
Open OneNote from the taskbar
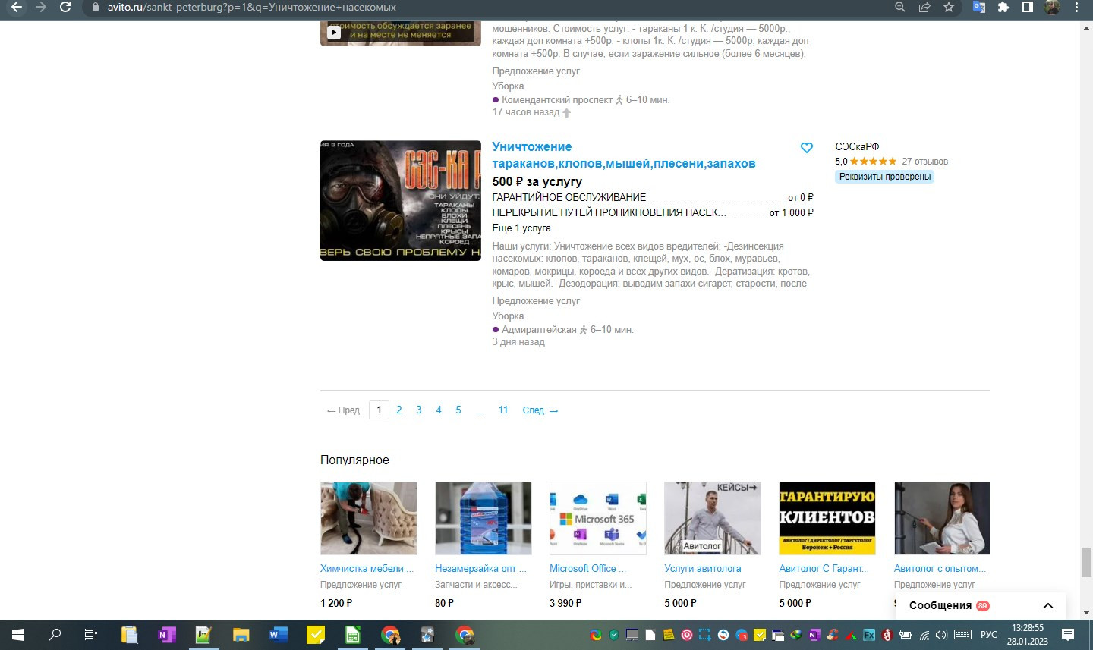tap(166, 635)
